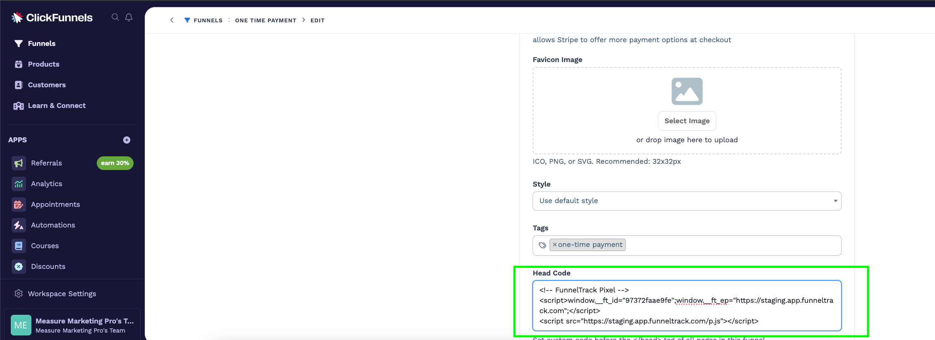Open search with the magnifier icon
Viewport: 935px width, 340px height.
(x=115, y=17)
